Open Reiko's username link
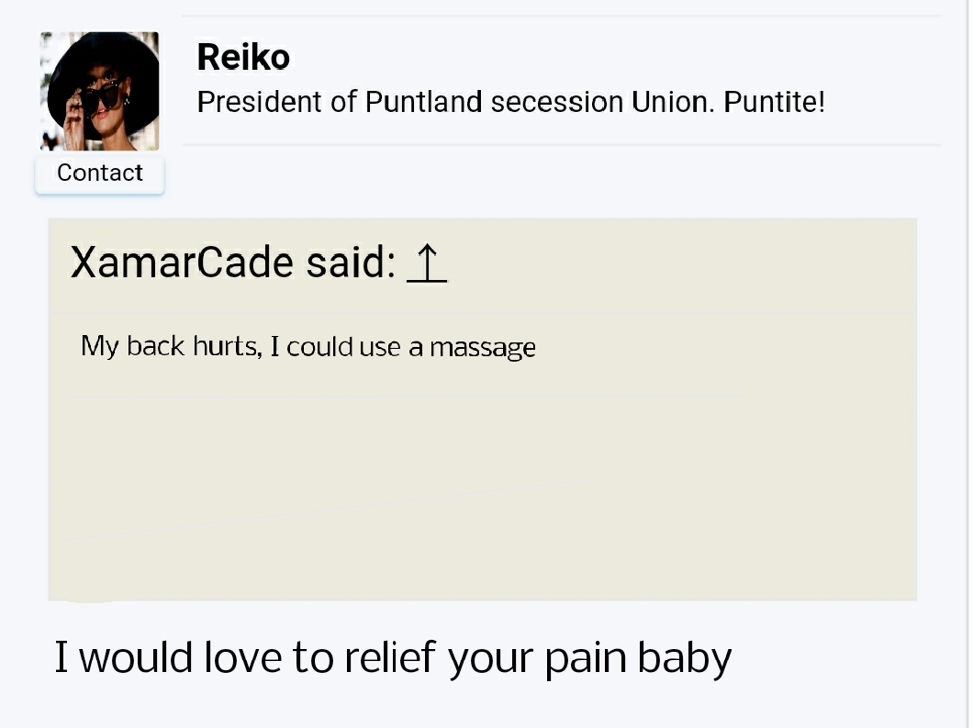973x728 pixels. (243, 57)
